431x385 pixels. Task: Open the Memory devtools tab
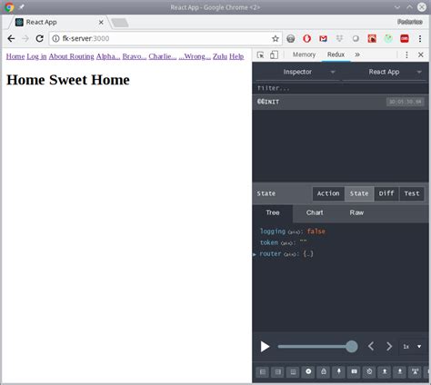pos(304,54)
